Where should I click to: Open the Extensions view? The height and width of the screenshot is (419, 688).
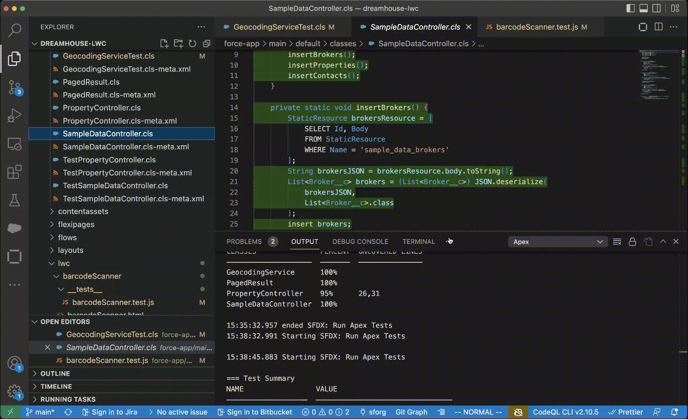click(15, 172)
